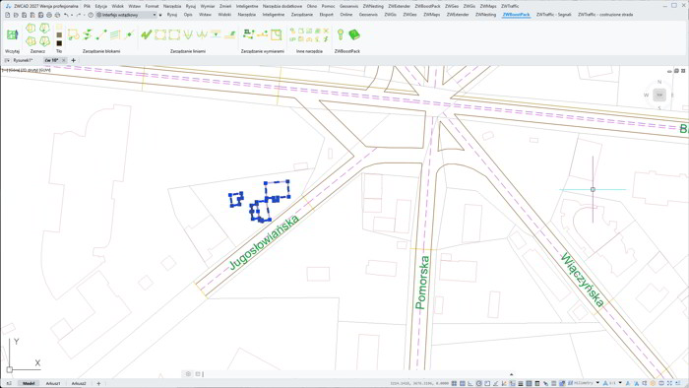Image resolution: width=689 pixels, height=388 pixels.
Task: Switch to Rysunek1 drawing tab
Action: 23,60
